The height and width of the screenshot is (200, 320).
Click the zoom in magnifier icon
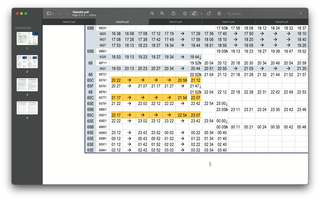(162, 13)
